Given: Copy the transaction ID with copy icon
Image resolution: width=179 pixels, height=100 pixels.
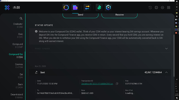Looking at the screenshot, I should tap(117, 84).
